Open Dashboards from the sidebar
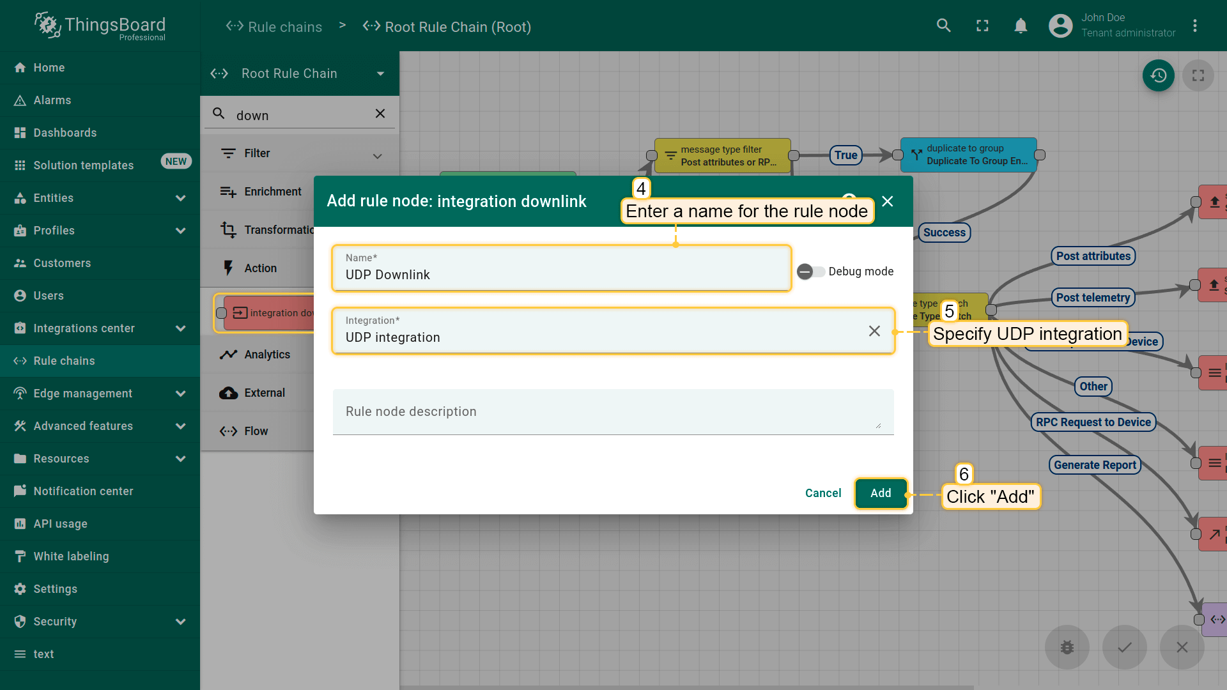This screenshot has height=690, width=1227. pos(65,133)
